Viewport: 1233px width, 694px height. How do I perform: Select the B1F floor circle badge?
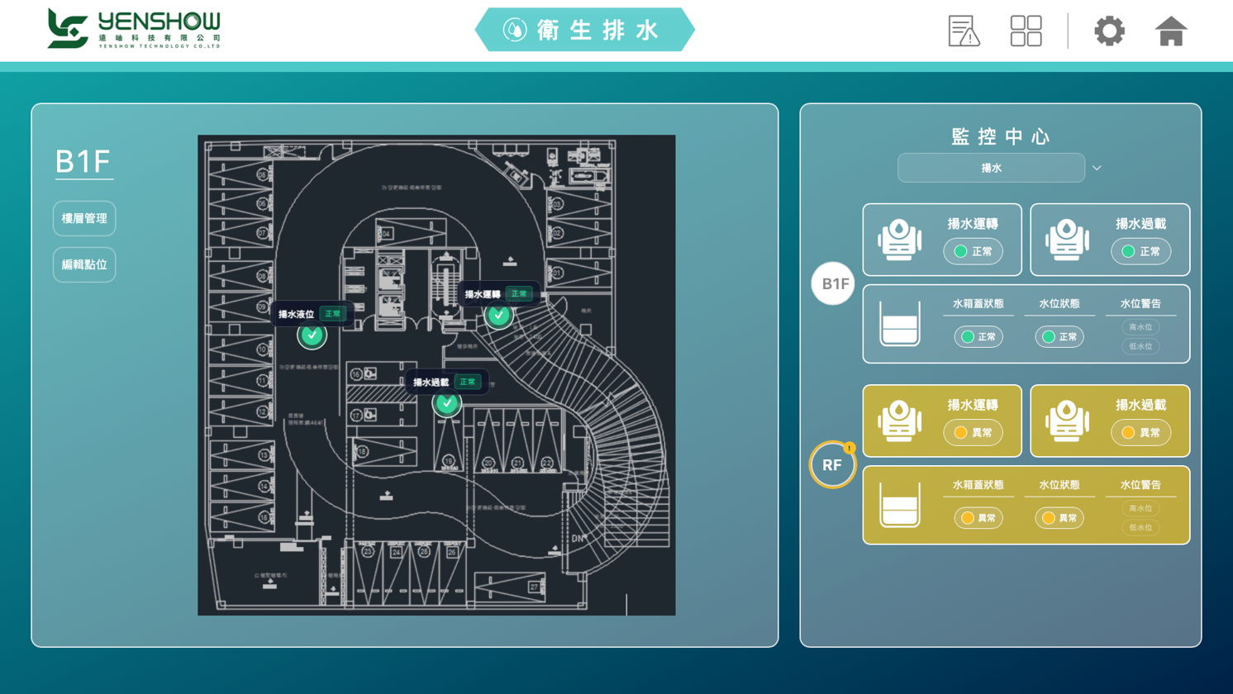[832, 283]
